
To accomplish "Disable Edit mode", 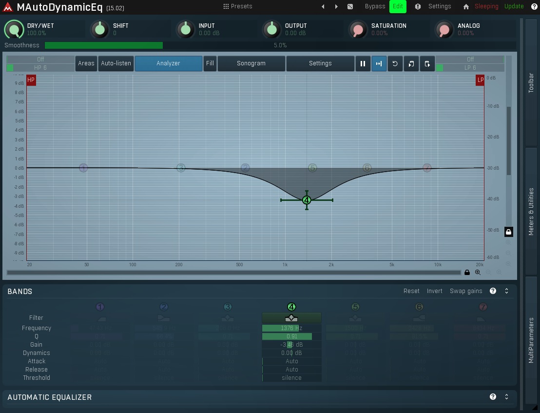I will tap(398, 6).
